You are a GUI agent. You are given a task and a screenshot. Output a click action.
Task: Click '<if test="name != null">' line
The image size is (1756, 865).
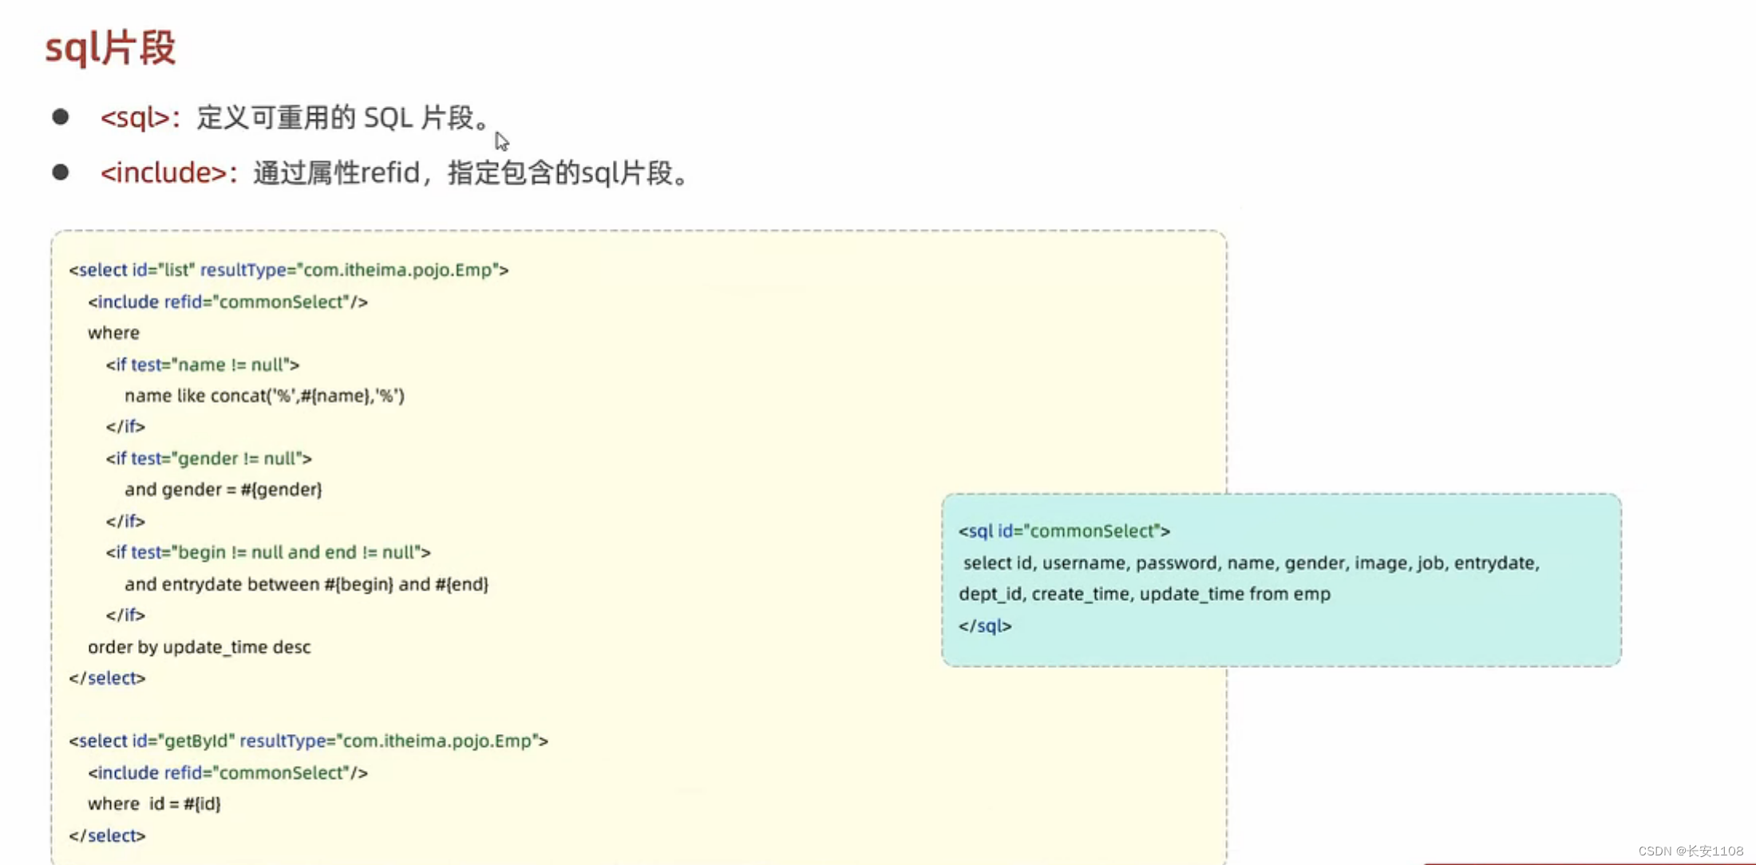tap(203, 365)
